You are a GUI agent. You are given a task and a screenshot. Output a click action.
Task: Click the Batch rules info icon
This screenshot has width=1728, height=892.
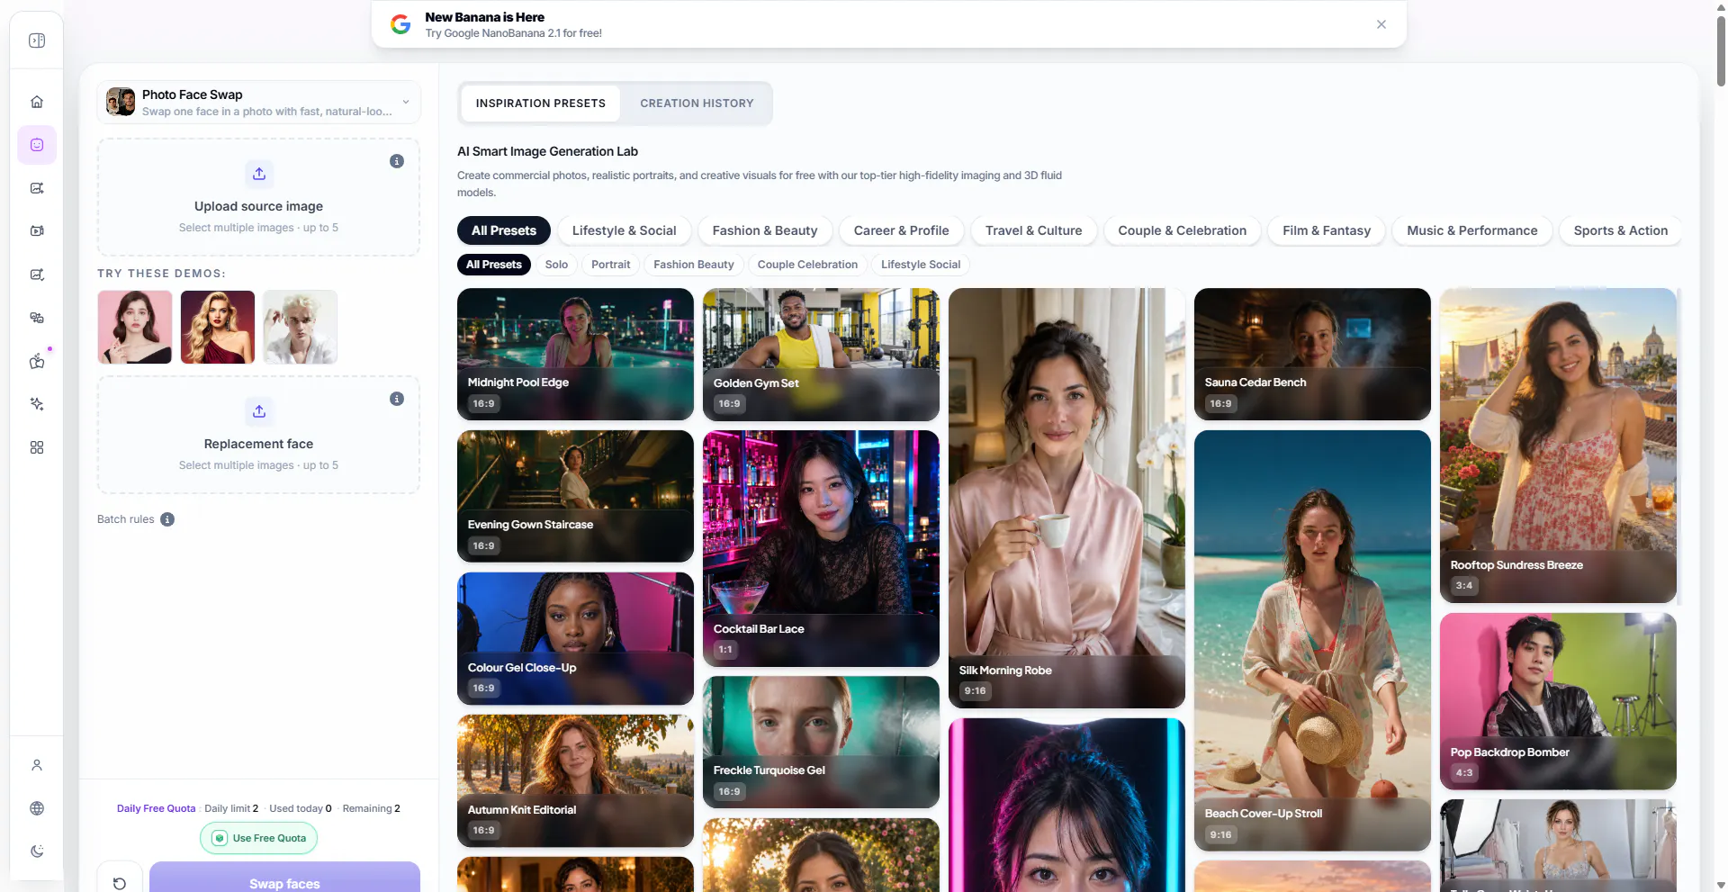167,519
